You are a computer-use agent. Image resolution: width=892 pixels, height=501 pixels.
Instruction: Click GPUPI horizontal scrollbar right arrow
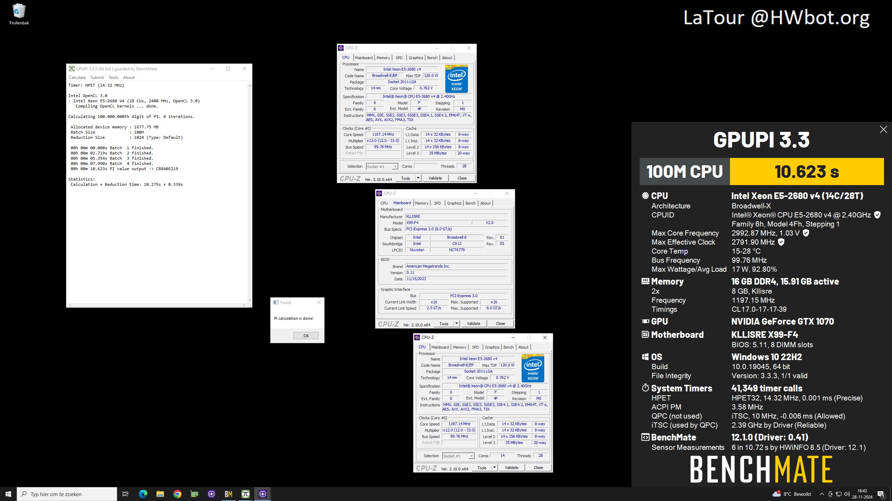click(x=244, y=305)
